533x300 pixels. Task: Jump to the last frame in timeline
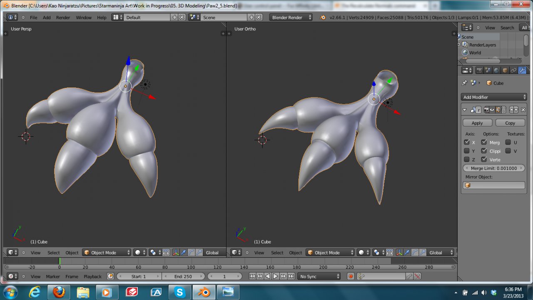(x=291, y=276)
